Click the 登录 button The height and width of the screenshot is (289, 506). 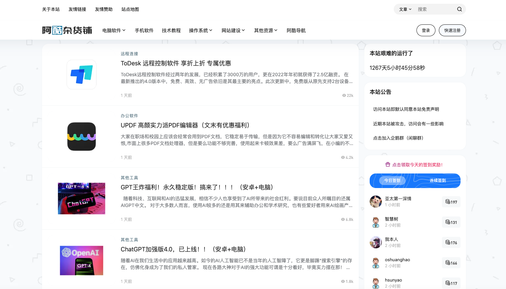426,30
